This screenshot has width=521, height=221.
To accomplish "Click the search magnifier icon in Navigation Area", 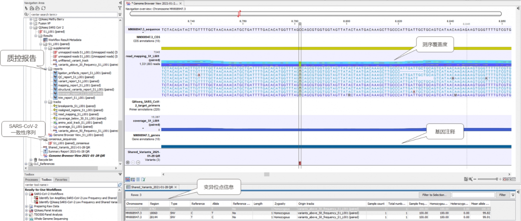I will [26, 14].
